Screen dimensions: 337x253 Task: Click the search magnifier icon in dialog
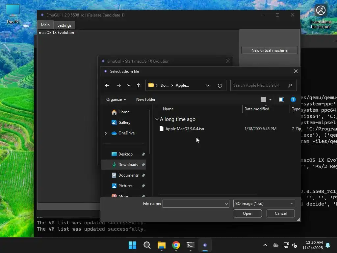pyautogui.click(x=290, y=85)
